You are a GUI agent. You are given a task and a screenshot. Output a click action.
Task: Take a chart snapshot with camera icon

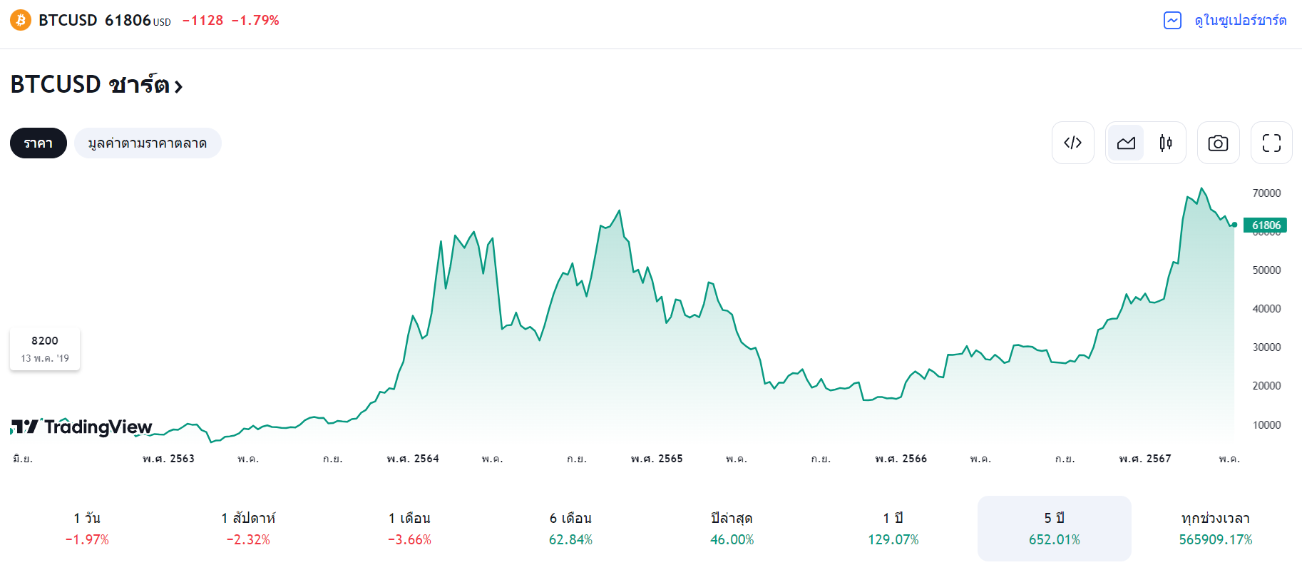pyautogui.click(x=1218, y=143)
